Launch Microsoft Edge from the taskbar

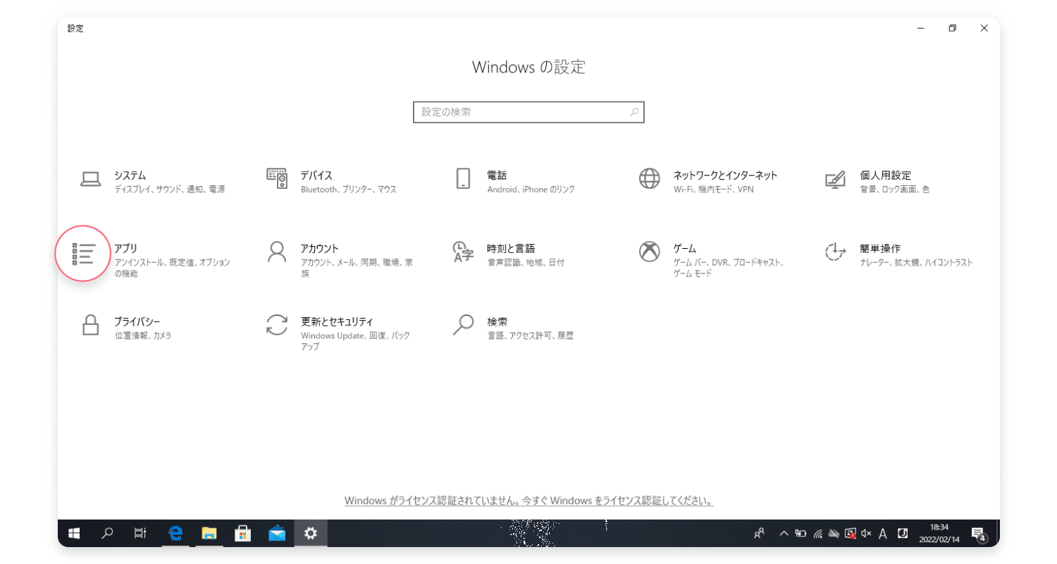[x=175, y=534]
